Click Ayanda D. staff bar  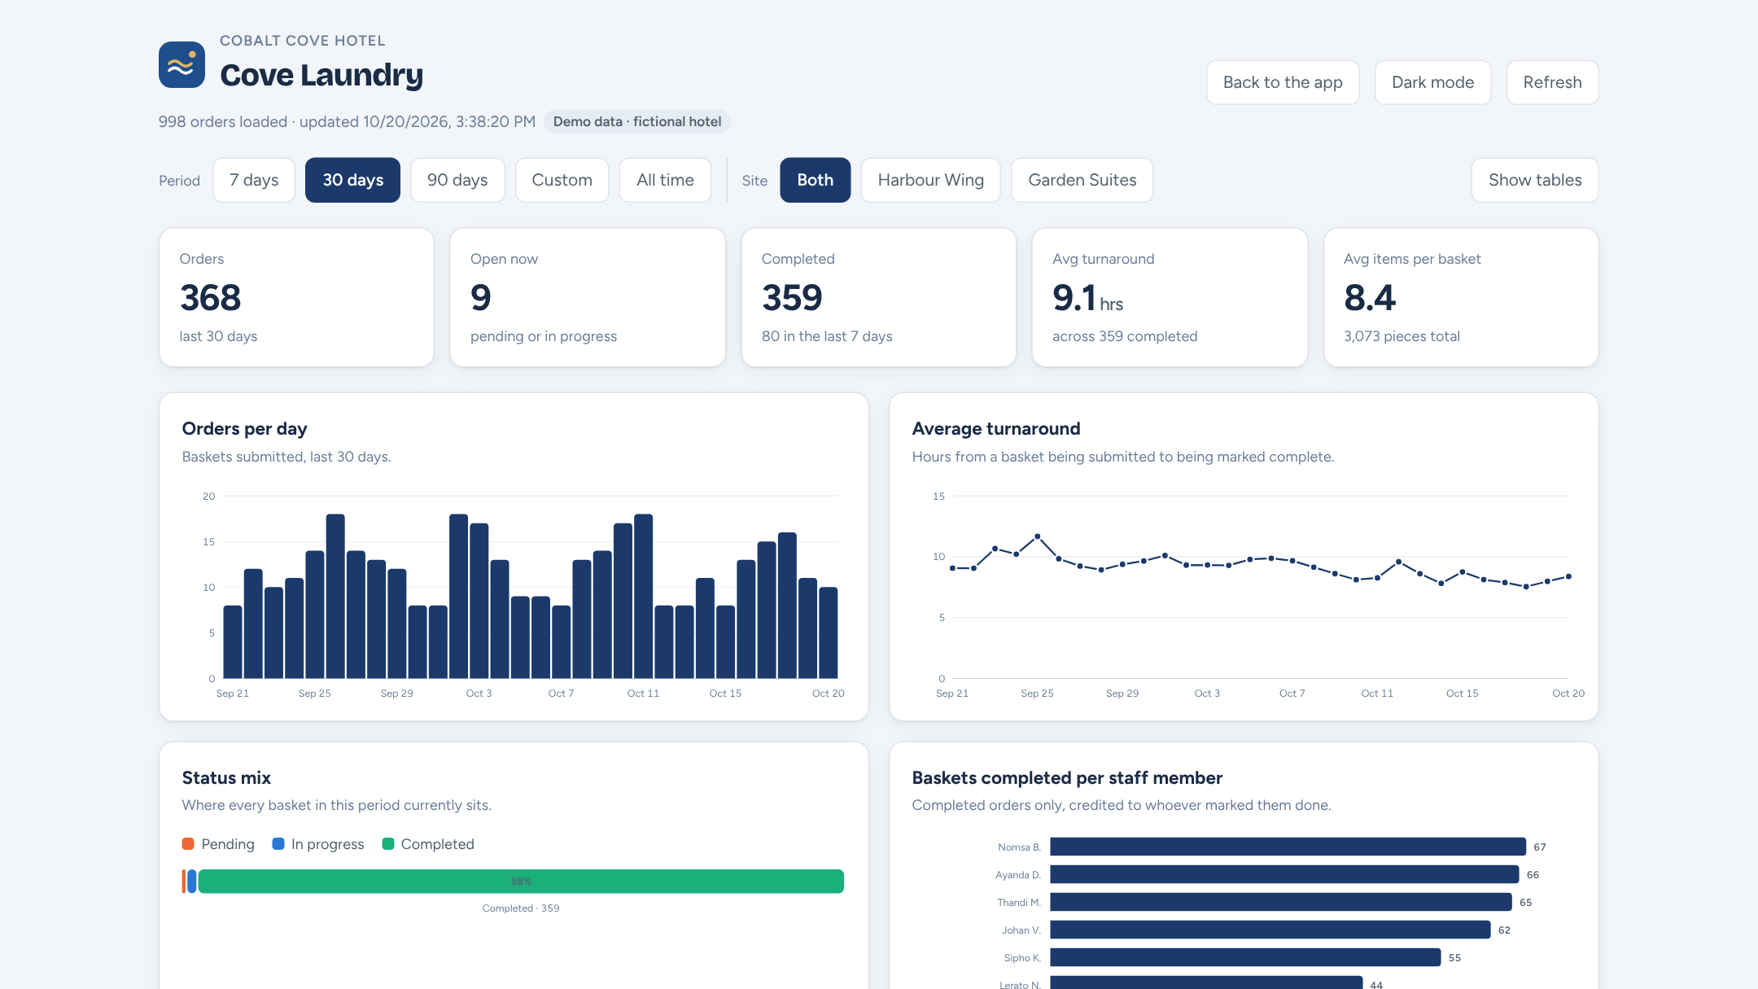(1284, 874)
